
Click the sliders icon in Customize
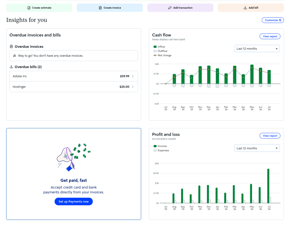click(280, 20)
